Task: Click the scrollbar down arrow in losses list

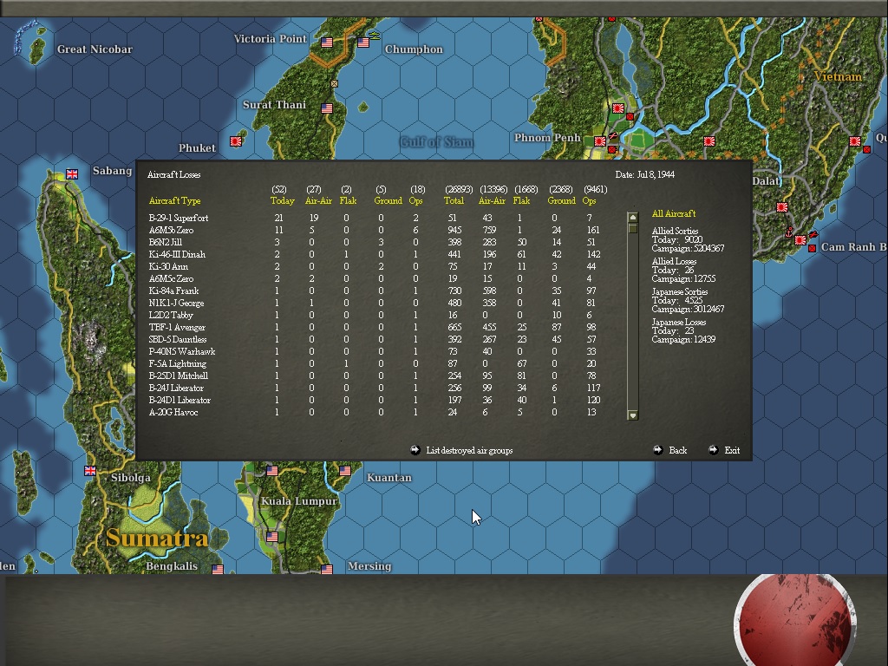Action: click(x=632, y=415)
